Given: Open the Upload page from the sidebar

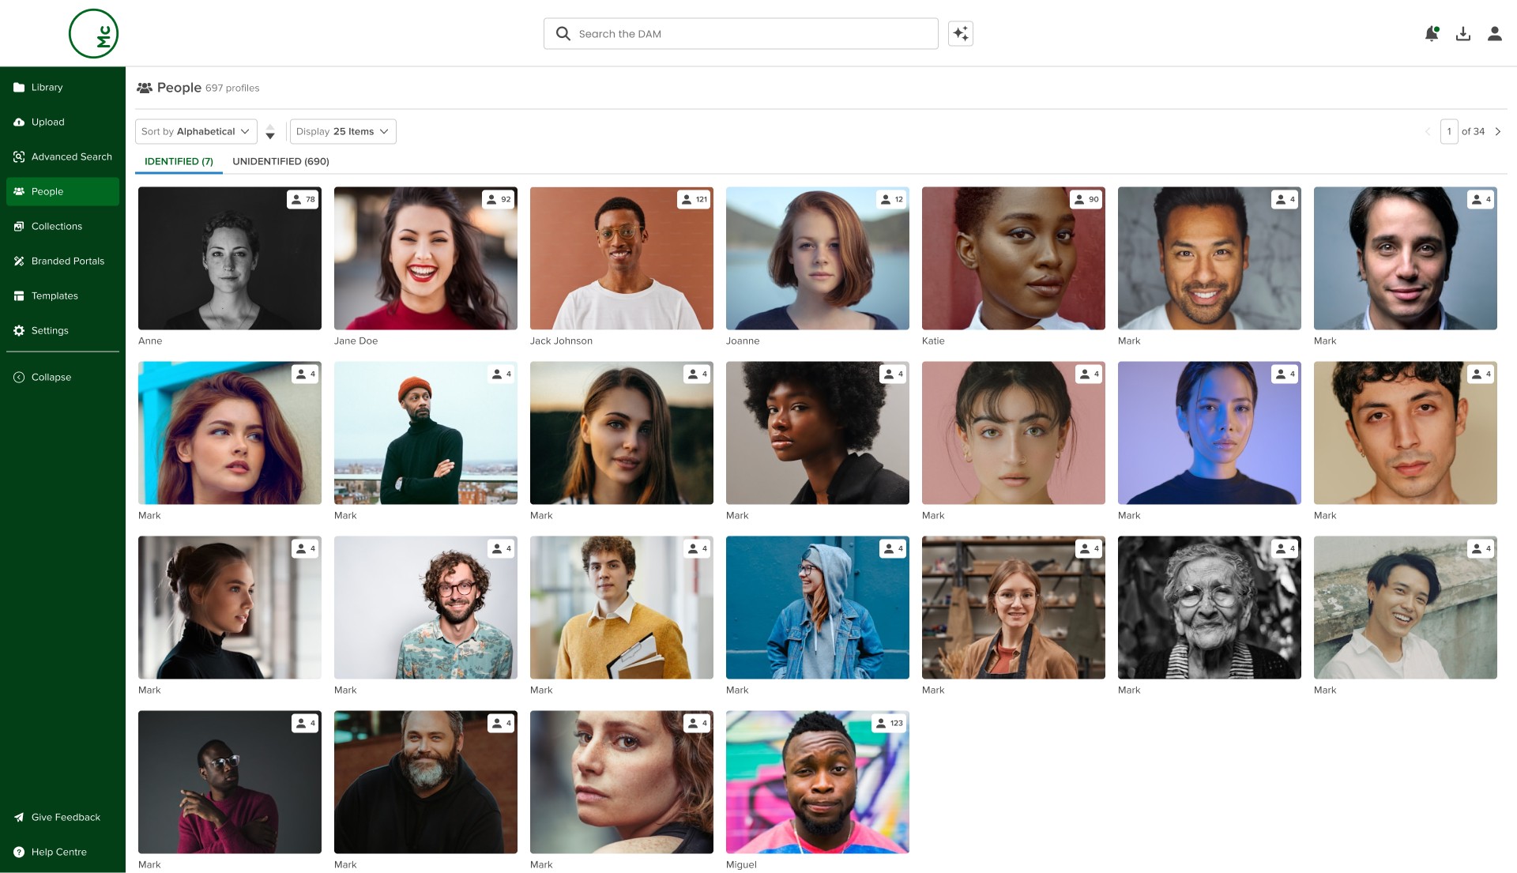Looking at the screenshot, I should pyautogui.click(x=48, y=122).
